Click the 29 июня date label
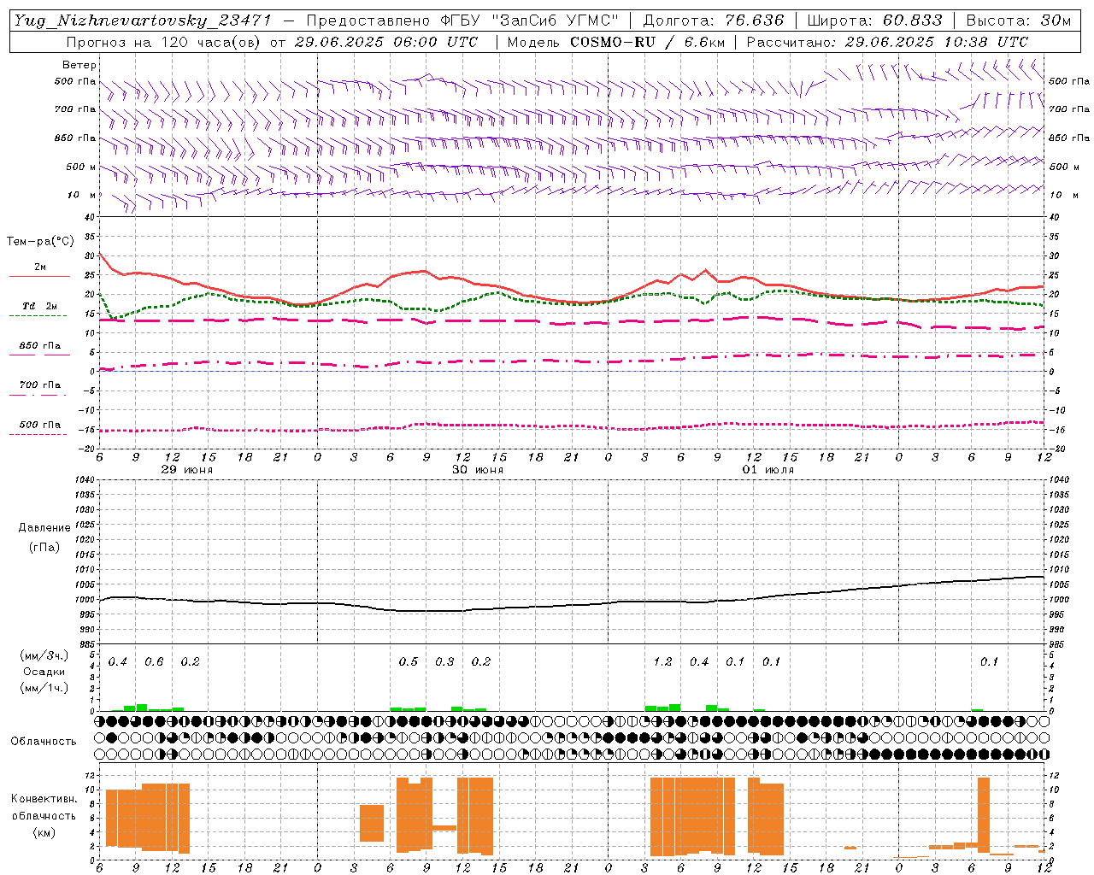 187,470
